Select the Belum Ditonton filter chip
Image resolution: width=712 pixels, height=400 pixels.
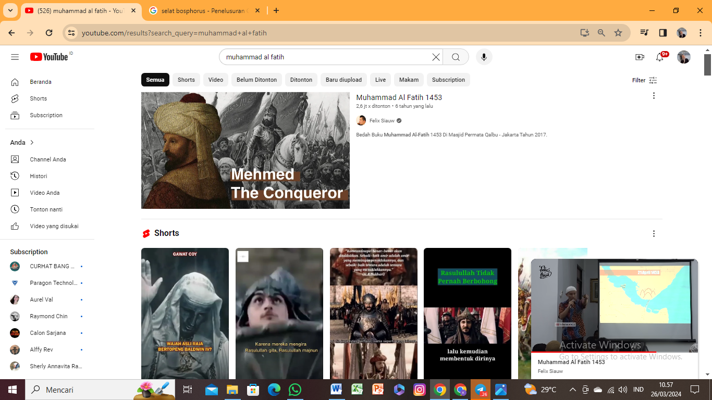256,80
